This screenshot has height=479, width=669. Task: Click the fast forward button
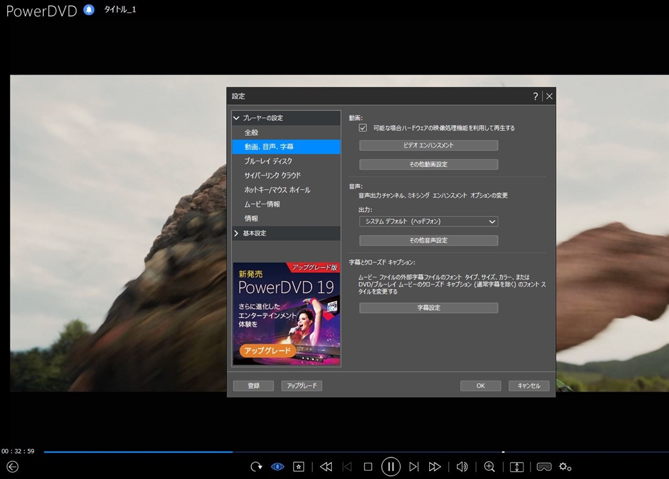(x=434, y=467)
